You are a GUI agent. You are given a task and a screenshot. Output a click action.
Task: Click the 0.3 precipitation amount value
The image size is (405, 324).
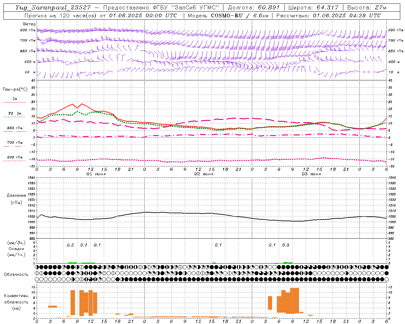286,245
